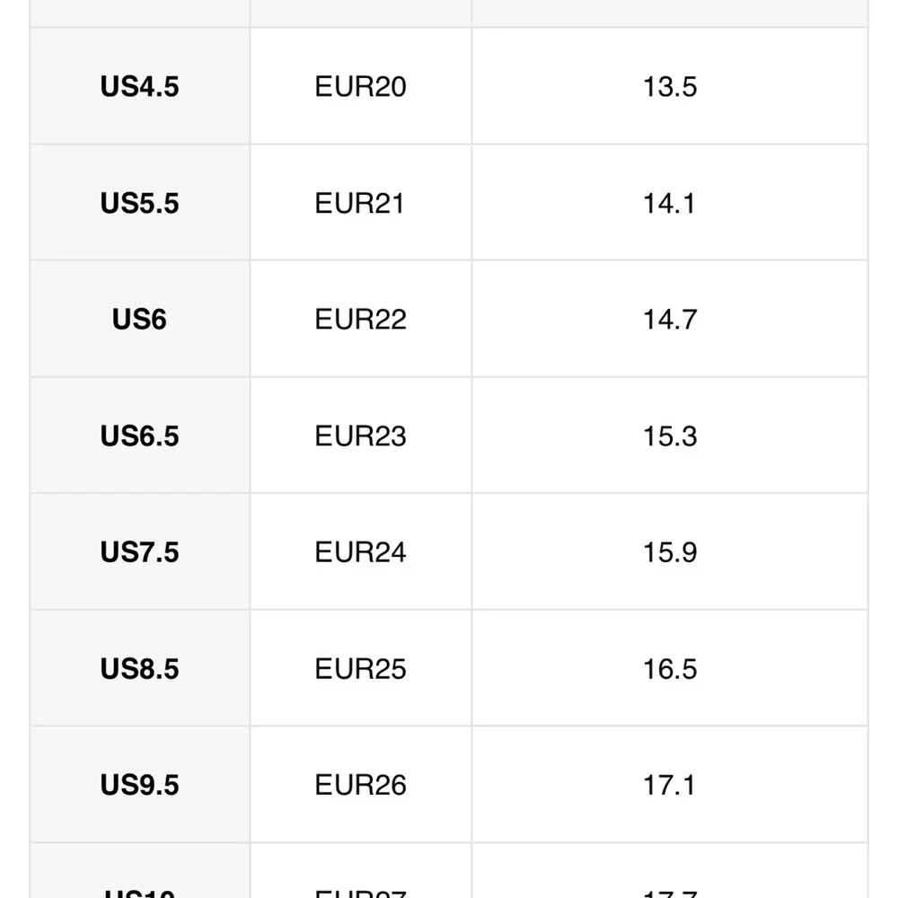The height and width of the screenshot is (898, 898).
Task: Click the 15.9 length value
Action: (x=669, y=552)
